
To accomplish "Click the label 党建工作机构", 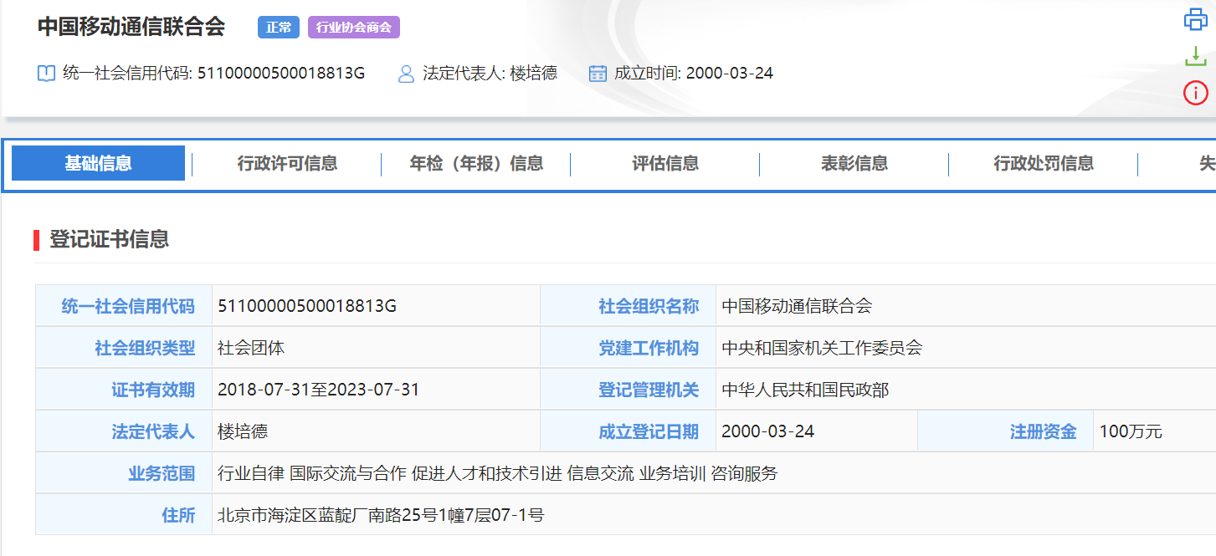I will tap(649, 348).
